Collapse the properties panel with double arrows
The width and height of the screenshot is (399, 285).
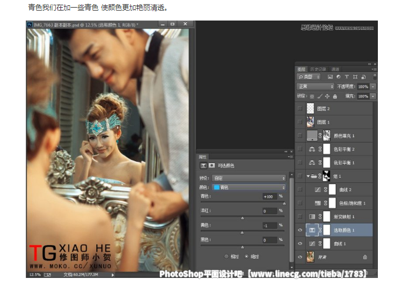tap(286, 151)
